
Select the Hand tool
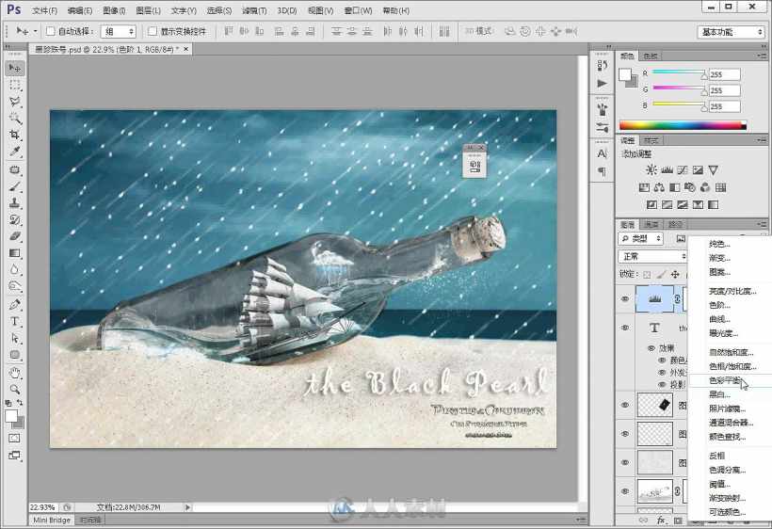15,373
